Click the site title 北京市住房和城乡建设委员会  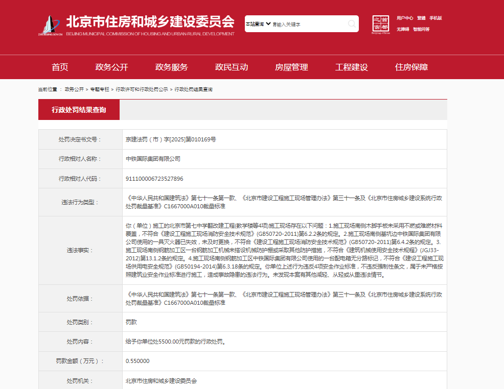coord(150,22)
